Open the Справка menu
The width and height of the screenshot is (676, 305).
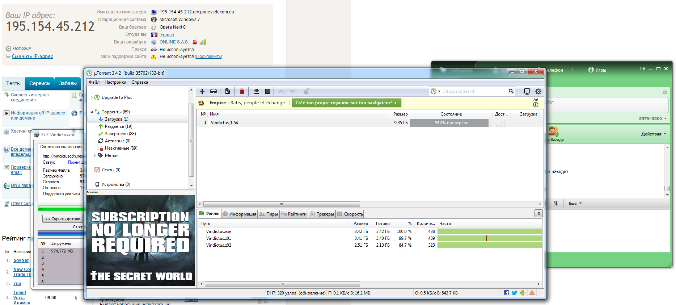(x=140, y=82)
